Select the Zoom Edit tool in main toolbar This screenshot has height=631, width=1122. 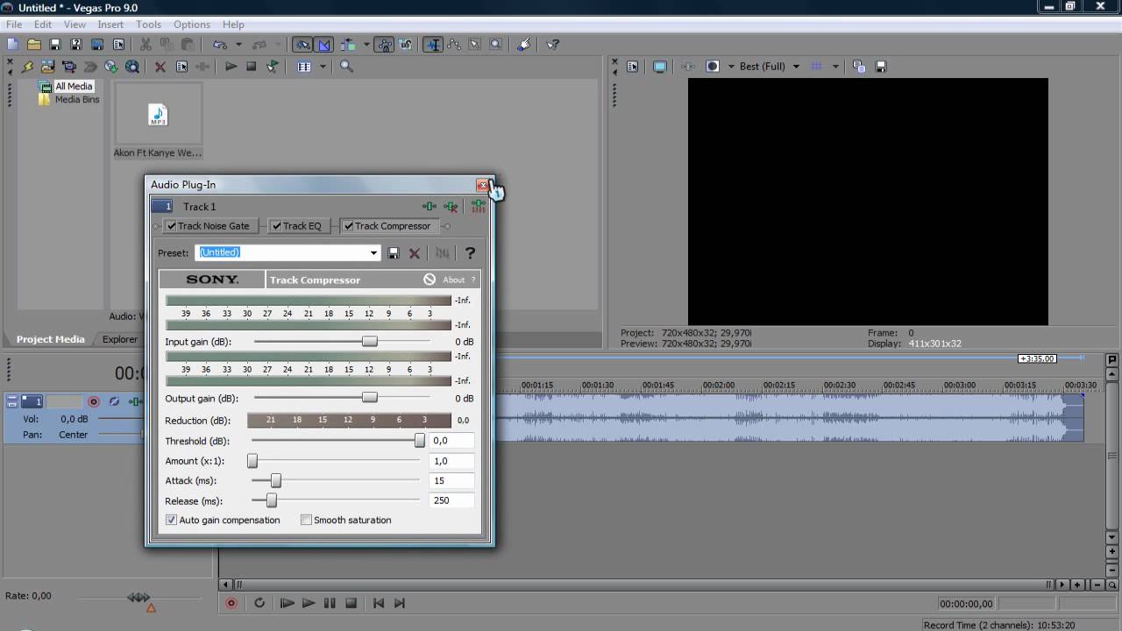496,44
